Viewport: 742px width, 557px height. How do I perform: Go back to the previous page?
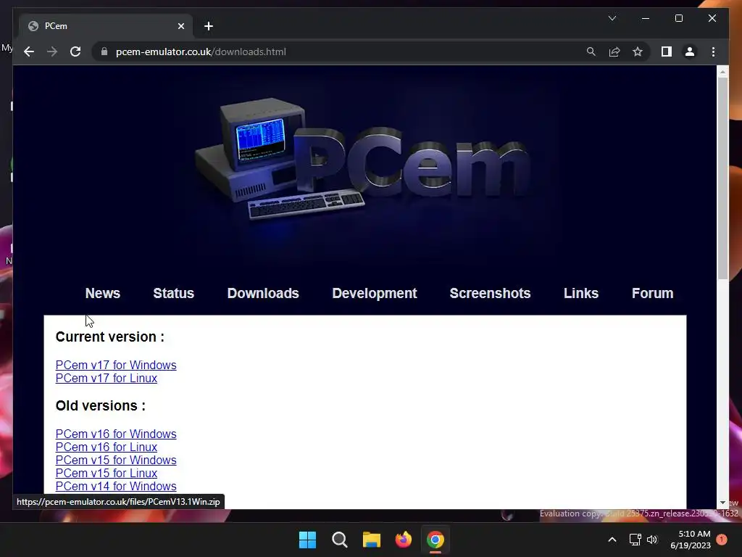tap(29, 51)
